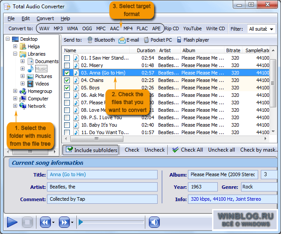Click the Uncheck button
The image size is (281, 234).
pos(155,150)
